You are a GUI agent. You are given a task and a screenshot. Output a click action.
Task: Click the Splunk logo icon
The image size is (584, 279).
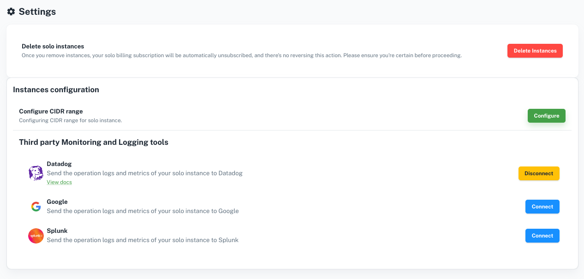click(x=36, y=236)
